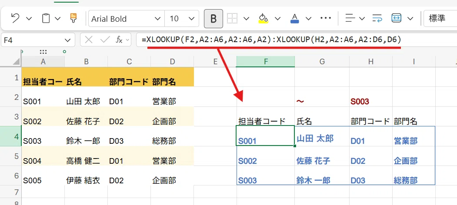Screen dimensions: 457x205
Task: Click the Paste clipboard icon
Action: click(46, 19)
